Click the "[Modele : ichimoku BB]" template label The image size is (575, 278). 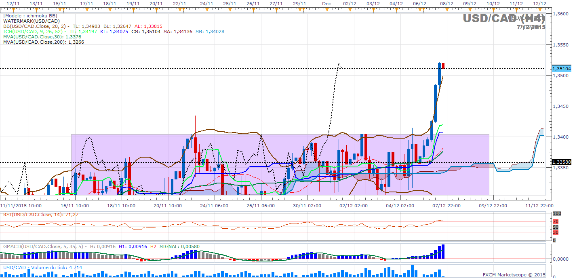coord(30,16)
